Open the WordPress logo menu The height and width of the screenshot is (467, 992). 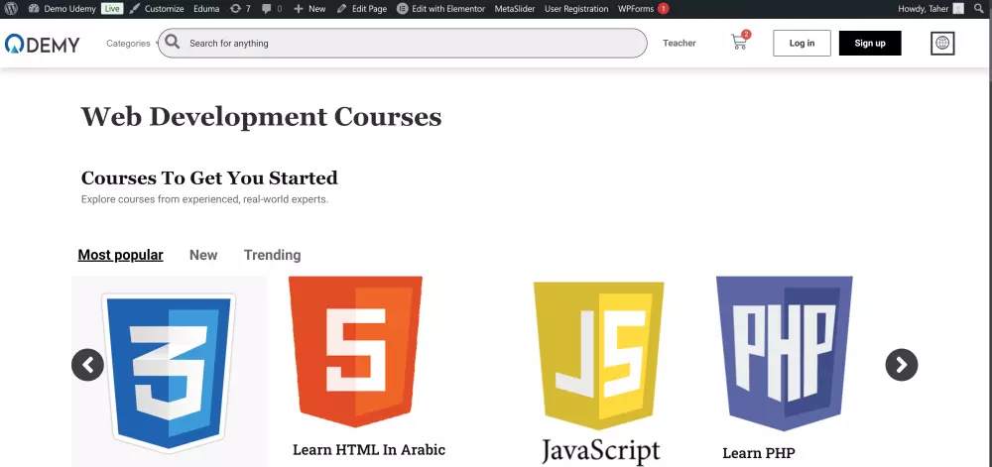(11, 9)
